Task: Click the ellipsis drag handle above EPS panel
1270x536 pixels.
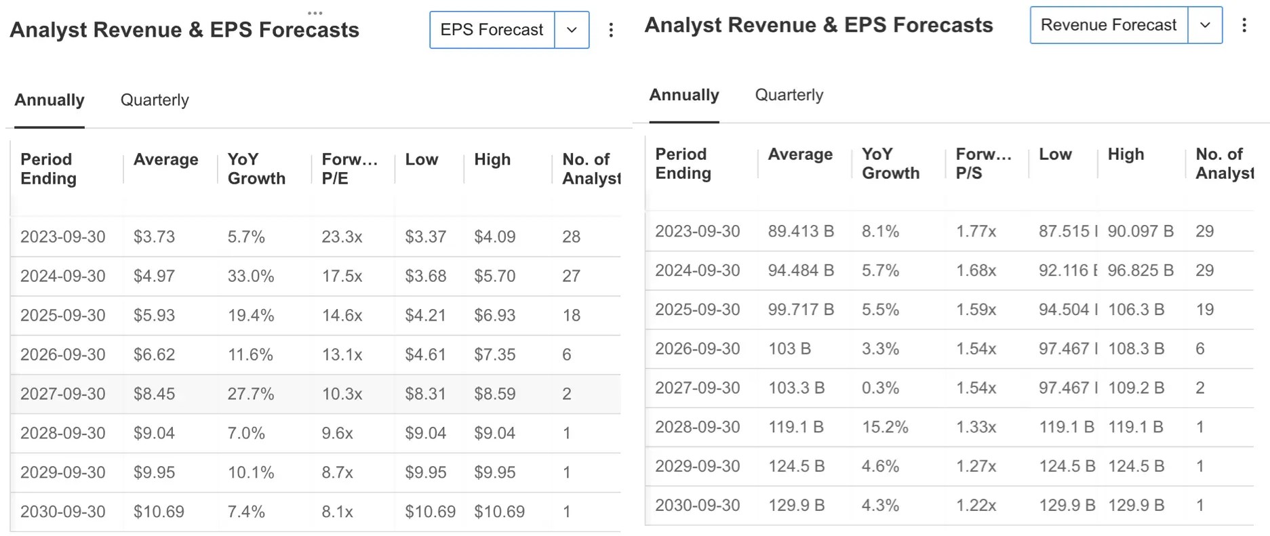Action: (315, 13)
